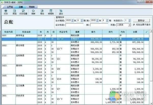Viewport: 153px width, 105px height.
Task: Select the highlighted 记1~10 voucher cell
Action: pos(63,39)
